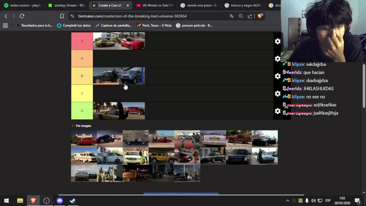Click the volume speaker tray icon
This screenshot has height=206, width=366.
tap(313, 201)
